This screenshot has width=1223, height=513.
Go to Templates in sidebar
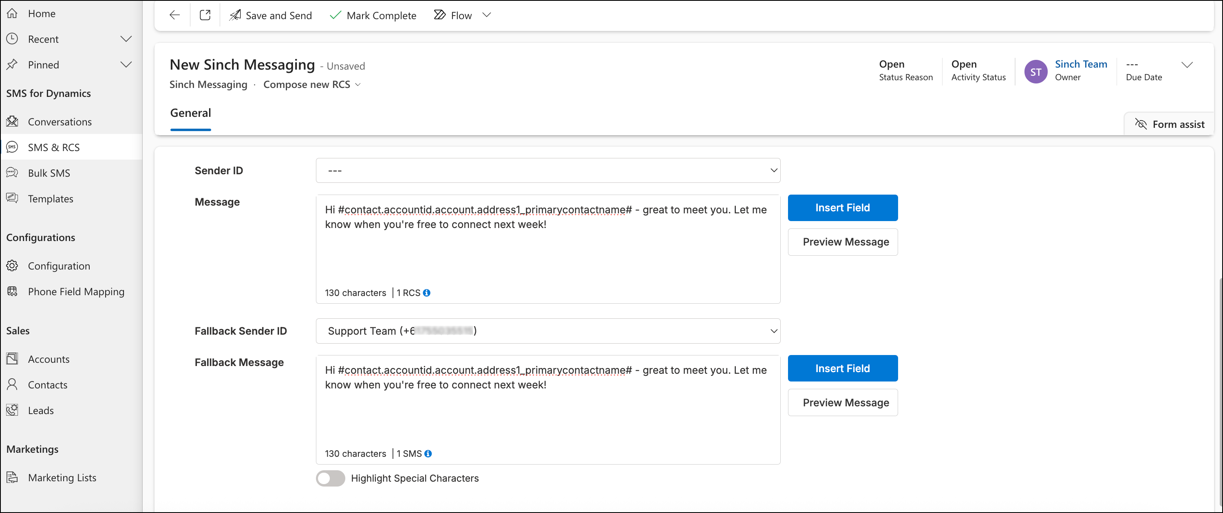(51, 199)
